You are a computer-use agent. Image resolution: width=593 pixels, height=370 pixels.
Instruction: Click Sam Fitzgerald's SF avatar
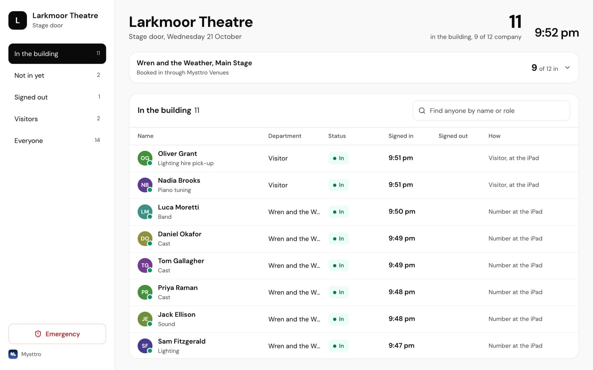tap(145, 346)
